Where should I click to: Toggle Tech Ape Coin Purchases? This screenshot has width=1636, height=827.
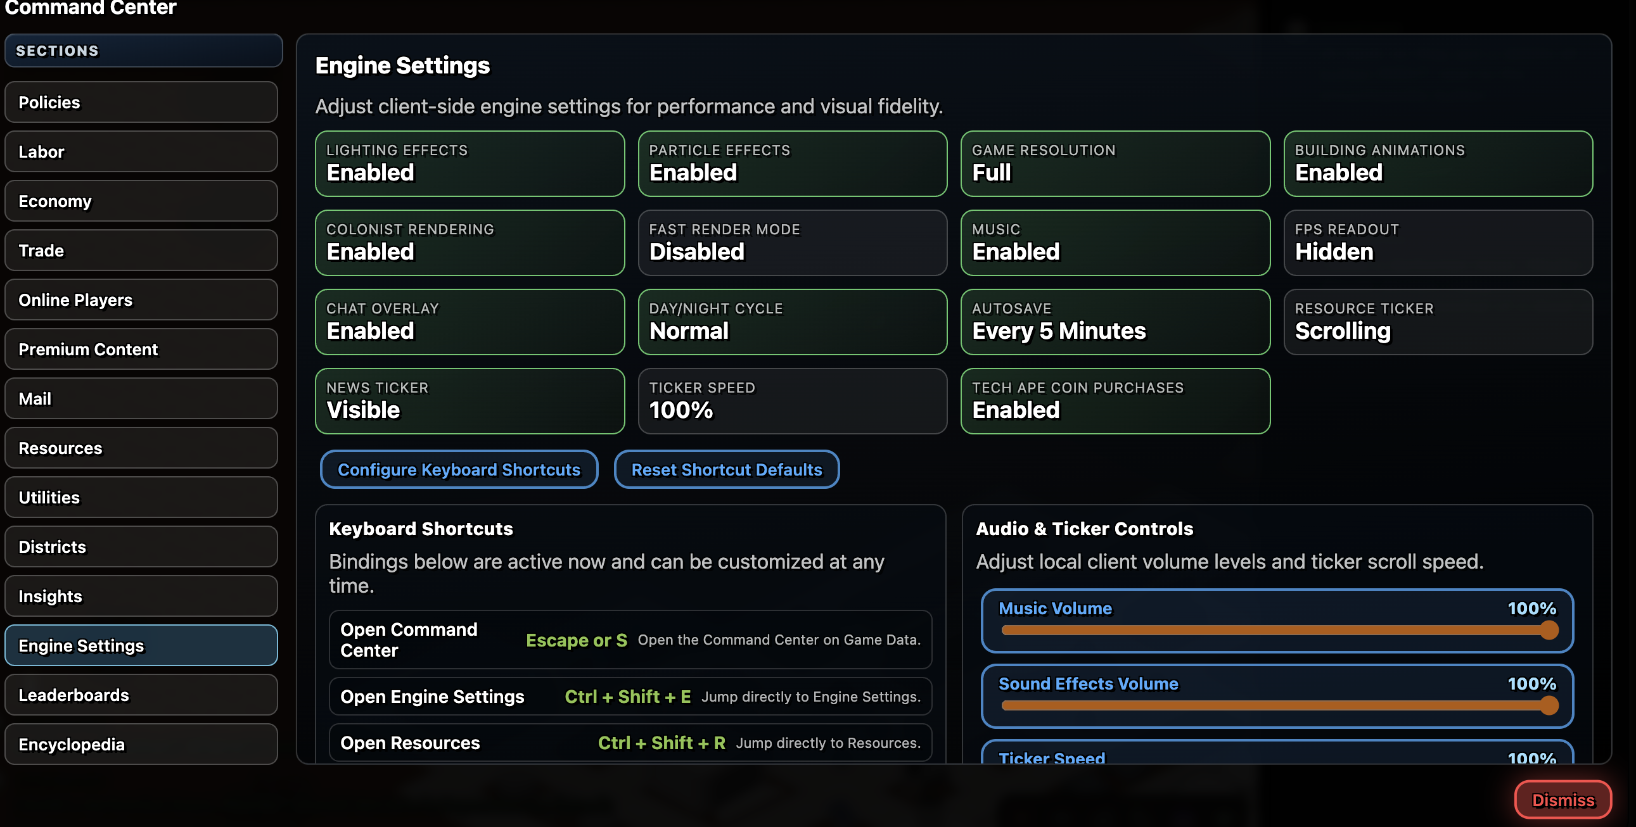click(1115, 401)
